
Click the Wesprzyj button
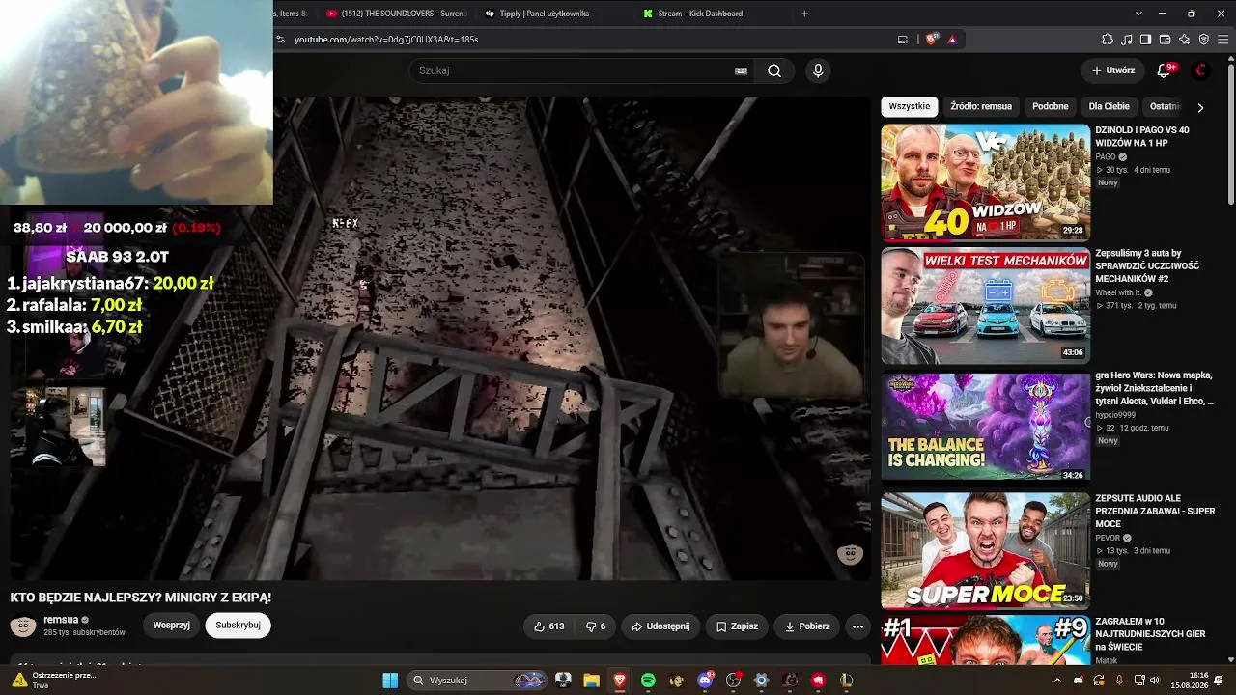click(172, 625)
